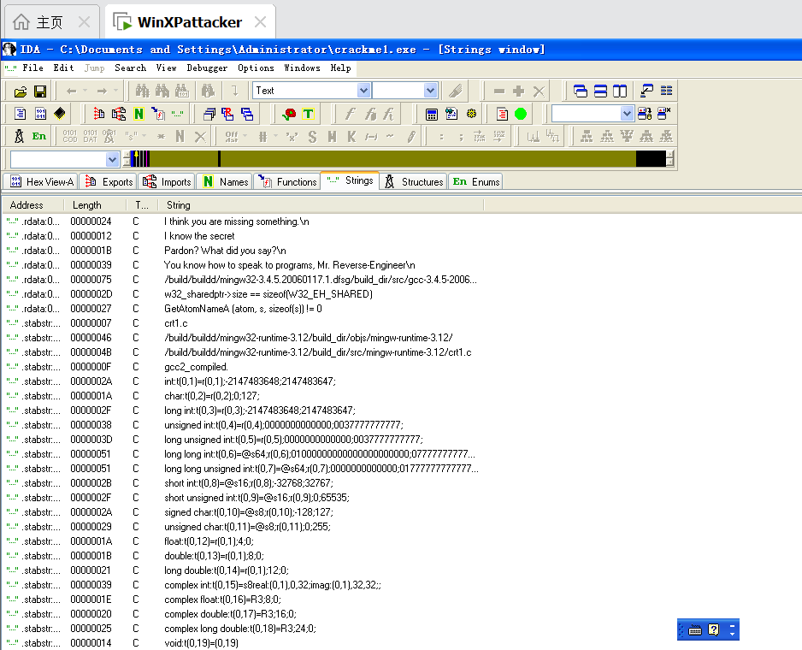Viewport: 802px width, 650px height.
Task: Switch to the Hex View-A tab
Action: (41, 181)
